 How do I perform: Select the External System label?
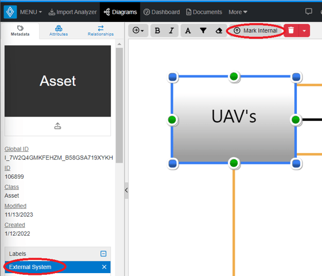tap(30, 267)
